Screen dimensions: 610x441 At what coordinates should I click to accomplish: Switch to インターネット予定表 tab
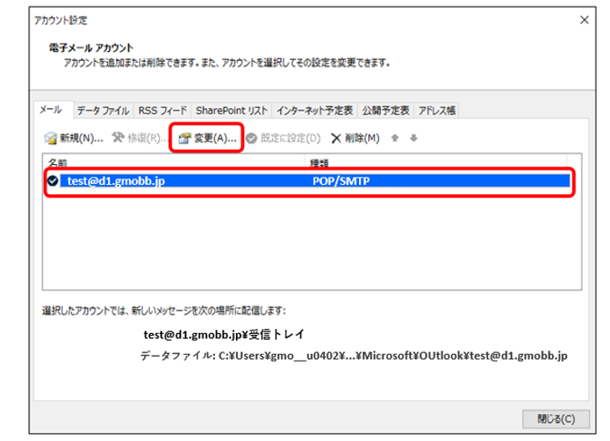(315, 110)
